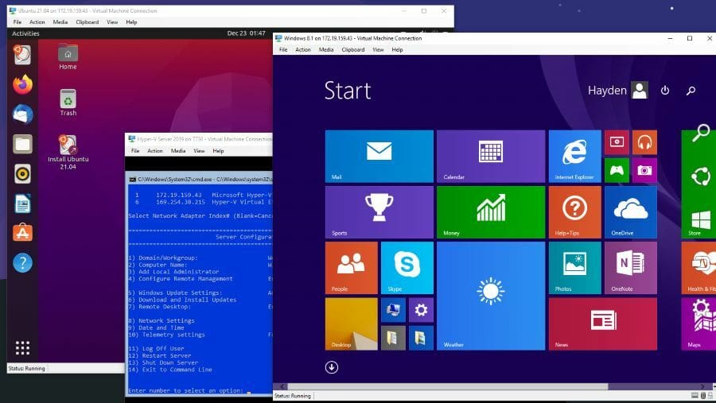
Task: Show Applications grid in Ubuntu dock
Action: tap(22, 348)
